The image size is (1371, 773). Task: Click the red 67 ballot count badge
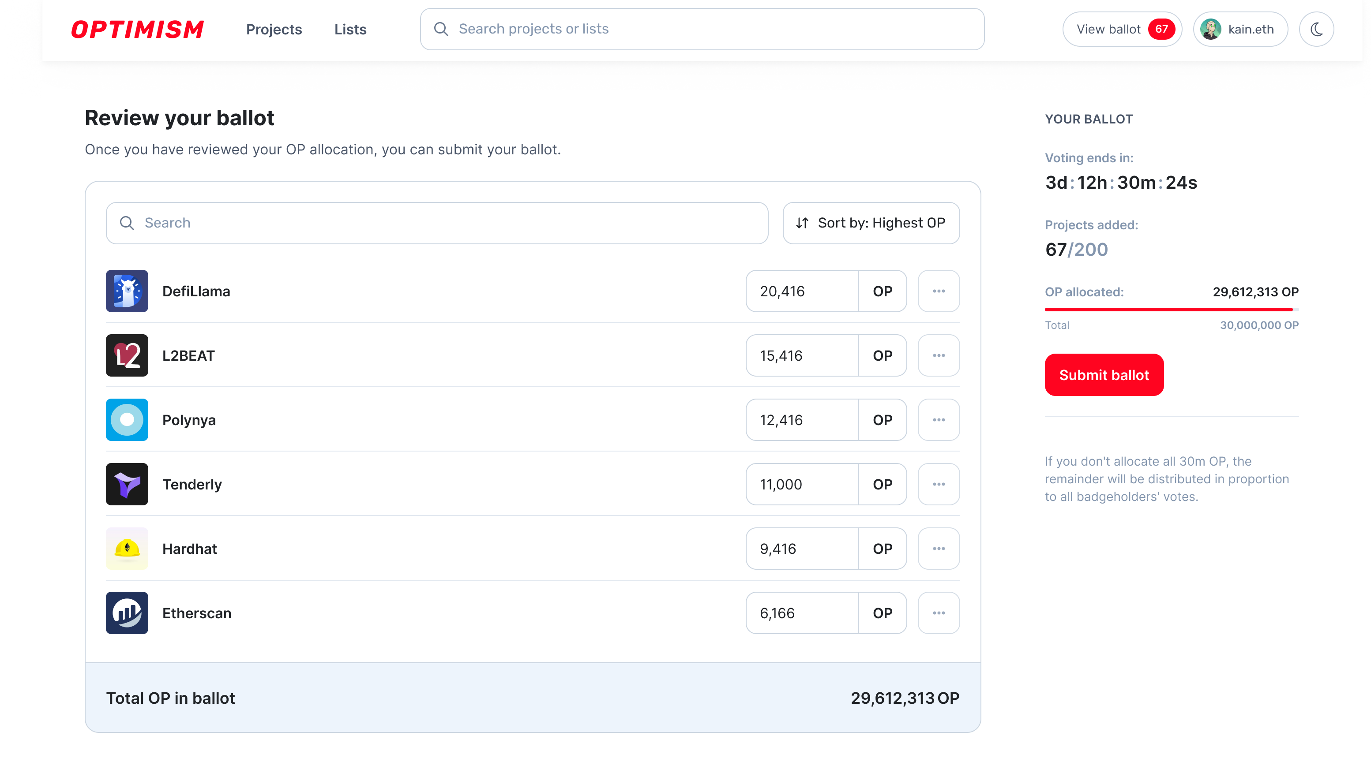1161,29
